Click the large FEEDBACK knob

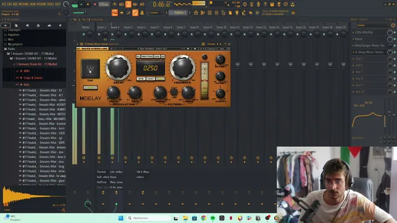tap(182, 68)
